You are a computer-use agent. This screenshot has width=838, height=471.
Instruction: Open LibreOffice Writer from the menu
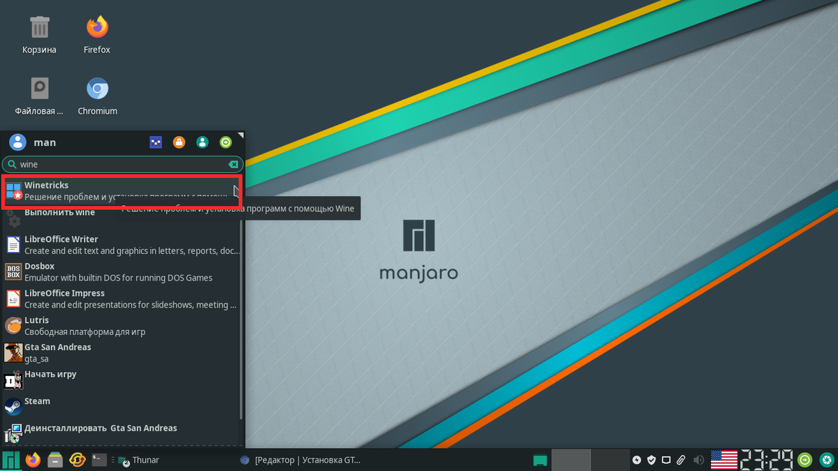click(122, 245)
